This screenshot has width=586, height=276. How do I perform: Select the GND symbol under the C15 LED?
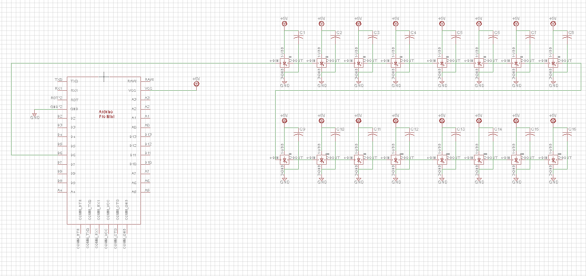517,181
